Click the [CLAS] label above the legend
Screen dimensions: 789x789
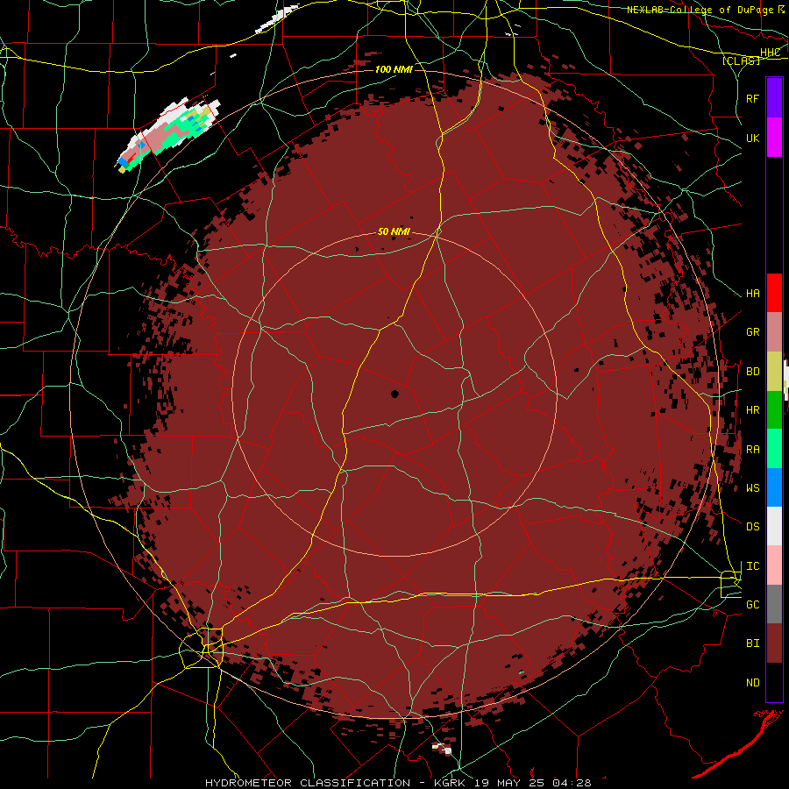coord(741,60)
